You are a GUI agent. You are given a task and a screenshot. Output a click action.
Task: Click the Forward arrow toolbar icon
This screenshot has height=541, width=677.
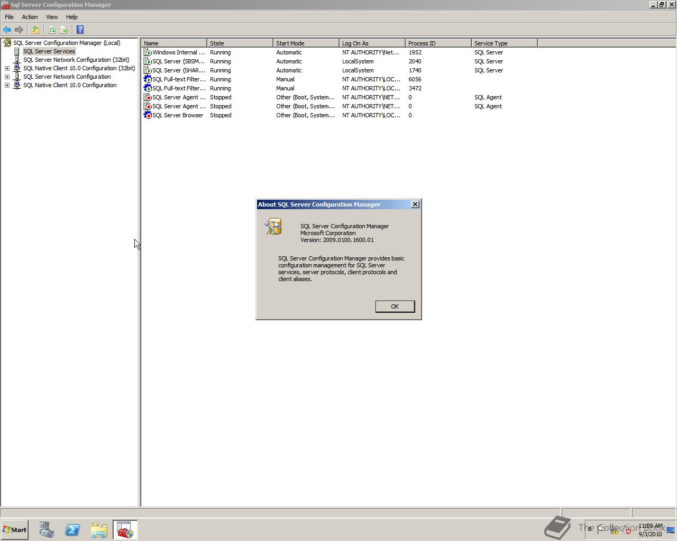coord(19,30)
